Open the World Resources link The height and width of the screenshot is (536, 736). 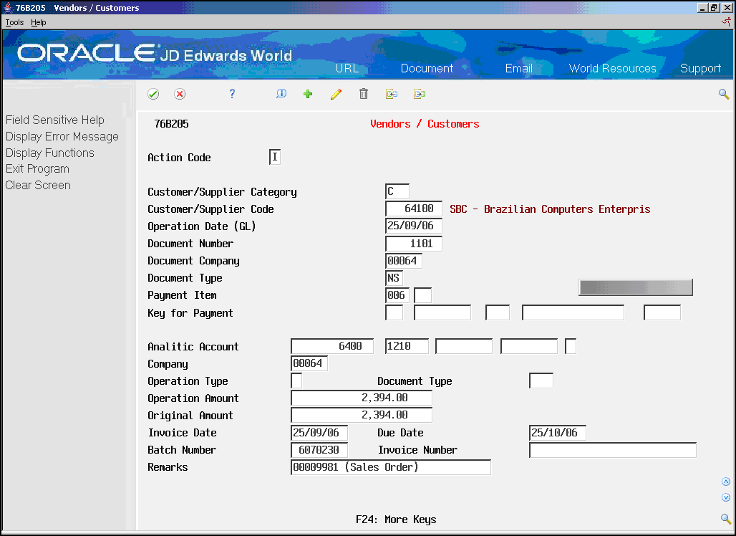pyautogui.click(x=612, y=68)
